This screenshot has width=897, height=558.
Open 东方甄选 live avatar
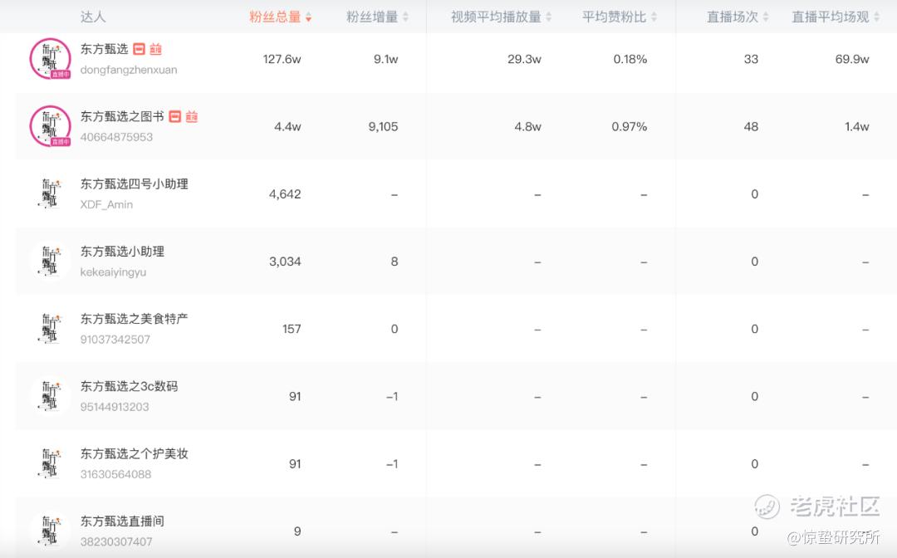(x=51, y=59)
